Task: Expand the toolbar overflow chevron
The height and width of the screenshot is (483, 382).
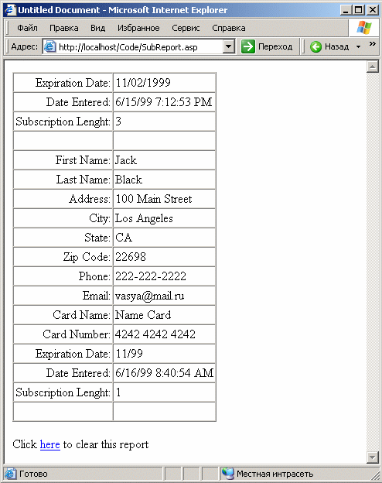Action: 373,43
